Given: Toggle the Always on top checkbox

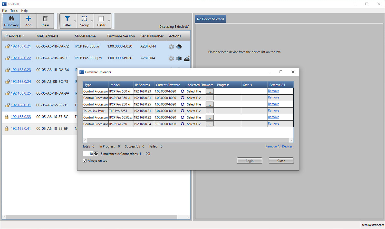Looking at the screenshot, I should coord(85,161).
